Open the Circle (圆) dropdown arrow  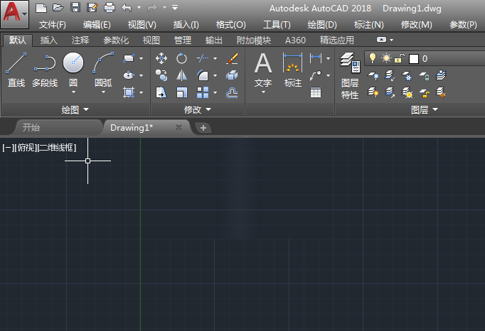point(73,92)
